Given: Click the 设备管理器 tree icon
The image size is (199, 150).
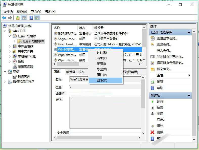Looking at the screenshot, I should (15, 67).
